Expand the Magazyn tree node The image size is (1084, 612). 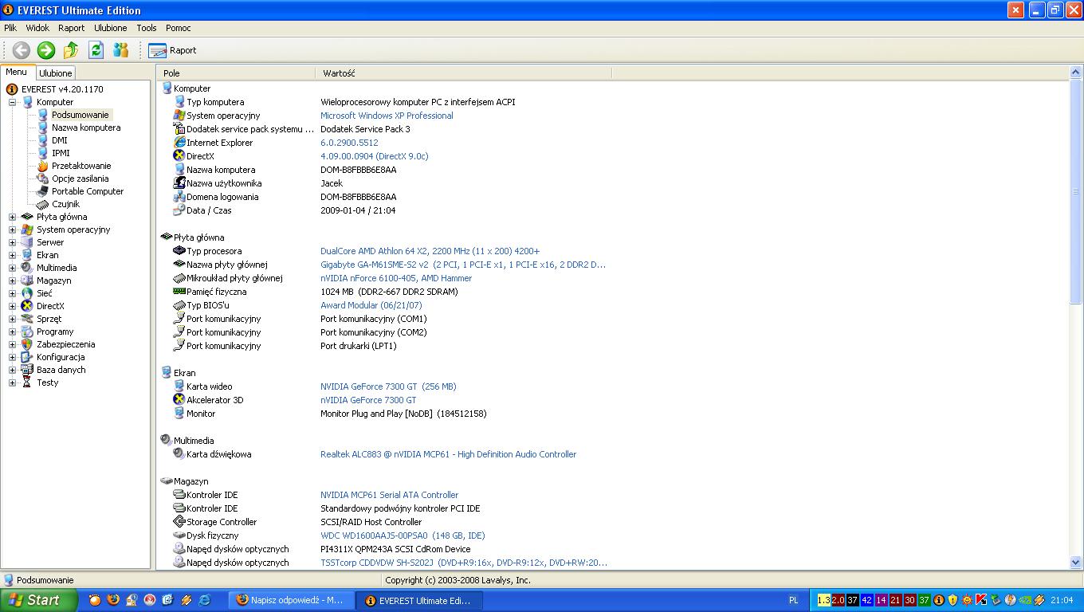pos(12,280)
